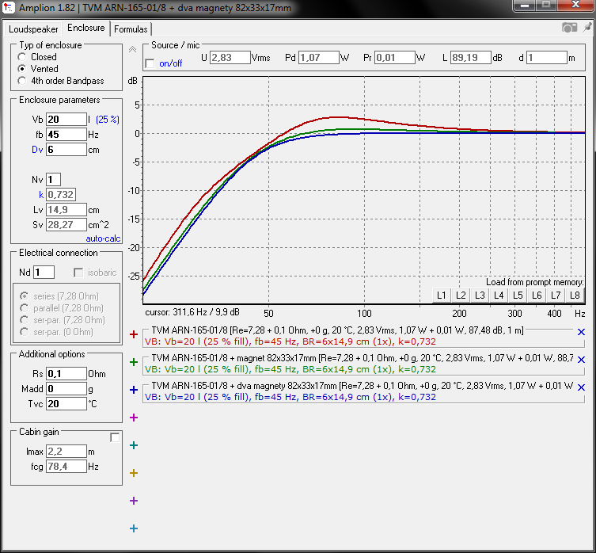Click the Rs series resistance field

(66, 374)
